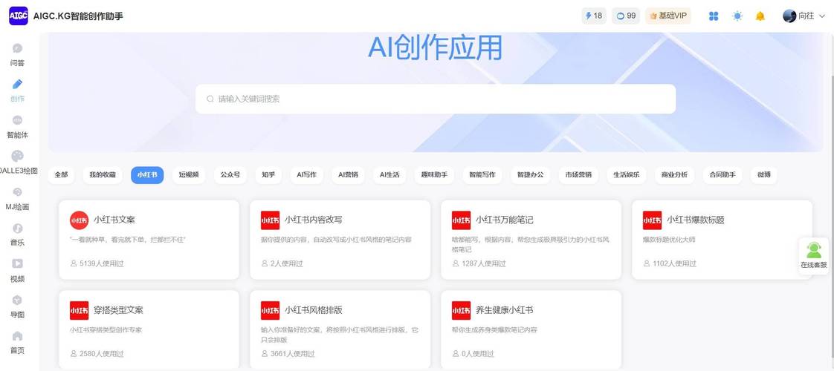Toggle light/dark theme sun icon
Viewport: 834px width, 371px height.
coord(737,16)
